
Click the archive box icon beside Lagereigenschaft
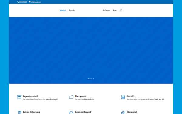click(19, 97)
